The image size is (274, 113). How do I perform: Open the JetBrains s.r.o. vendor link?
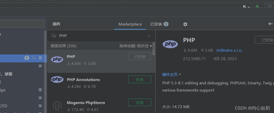(x=229, y=50)
